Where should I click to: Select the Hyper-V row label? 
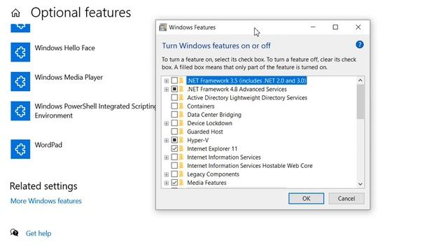(197, 140)
